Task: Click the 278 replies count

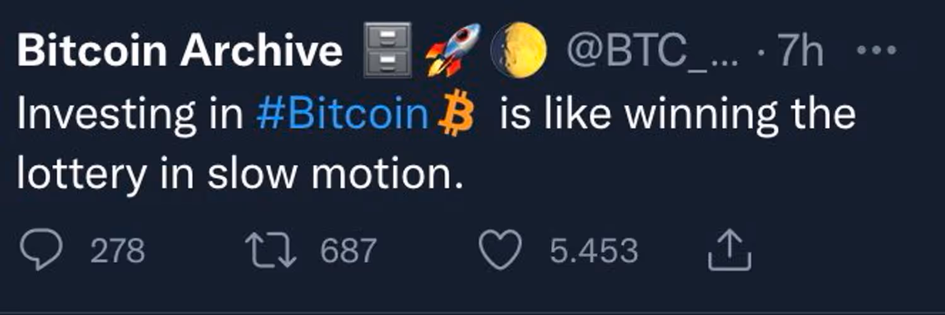Action: (118, 251)
